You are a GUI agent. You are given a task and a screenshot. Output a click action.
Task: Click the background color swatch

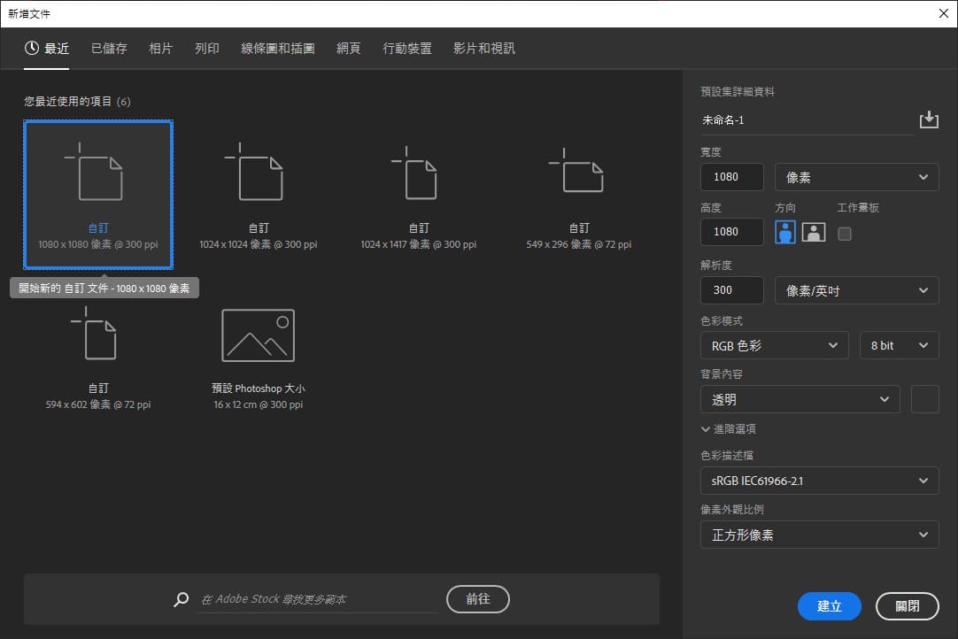click(x=924, y=399)
